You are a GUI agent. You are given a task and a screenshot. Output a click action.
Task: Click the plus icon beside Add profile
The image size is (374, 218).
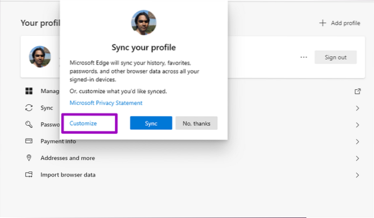click(x=322, y=23)
